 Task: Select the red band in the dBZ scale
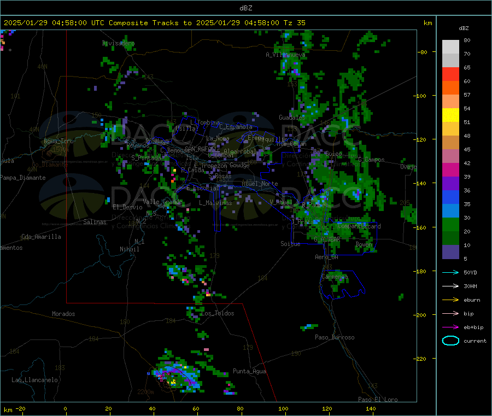point(450,74)
